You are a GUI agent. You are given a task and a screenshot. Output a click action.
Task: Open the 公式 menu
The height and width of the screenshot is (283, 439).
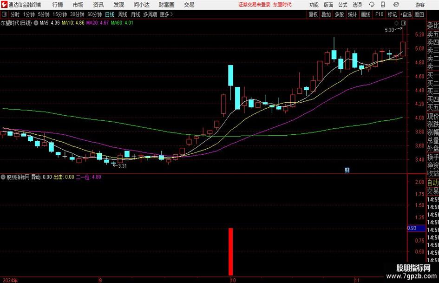343,5
